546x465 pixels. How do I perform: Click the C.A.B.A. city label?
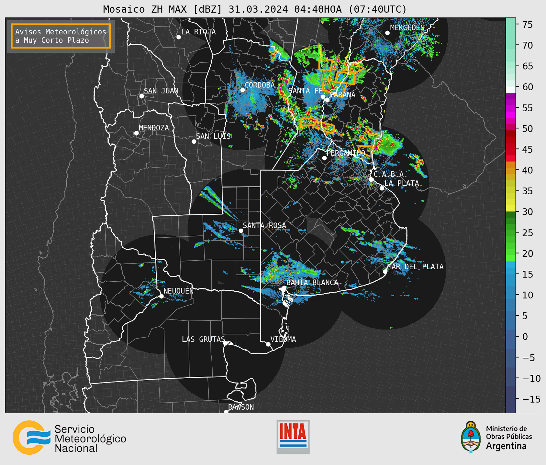[x=391, y=174]
